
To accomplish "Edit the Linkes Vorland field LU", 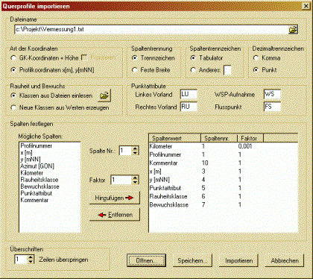I will pos(189,94).
